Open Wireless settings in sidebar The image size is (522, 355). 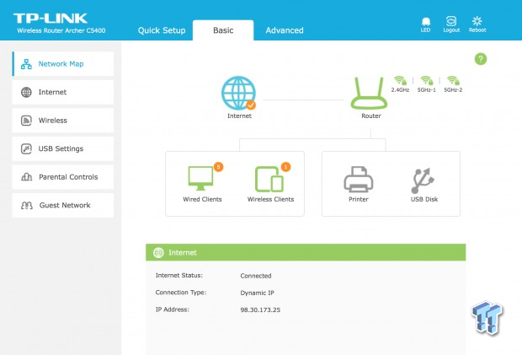click(63, 121)
